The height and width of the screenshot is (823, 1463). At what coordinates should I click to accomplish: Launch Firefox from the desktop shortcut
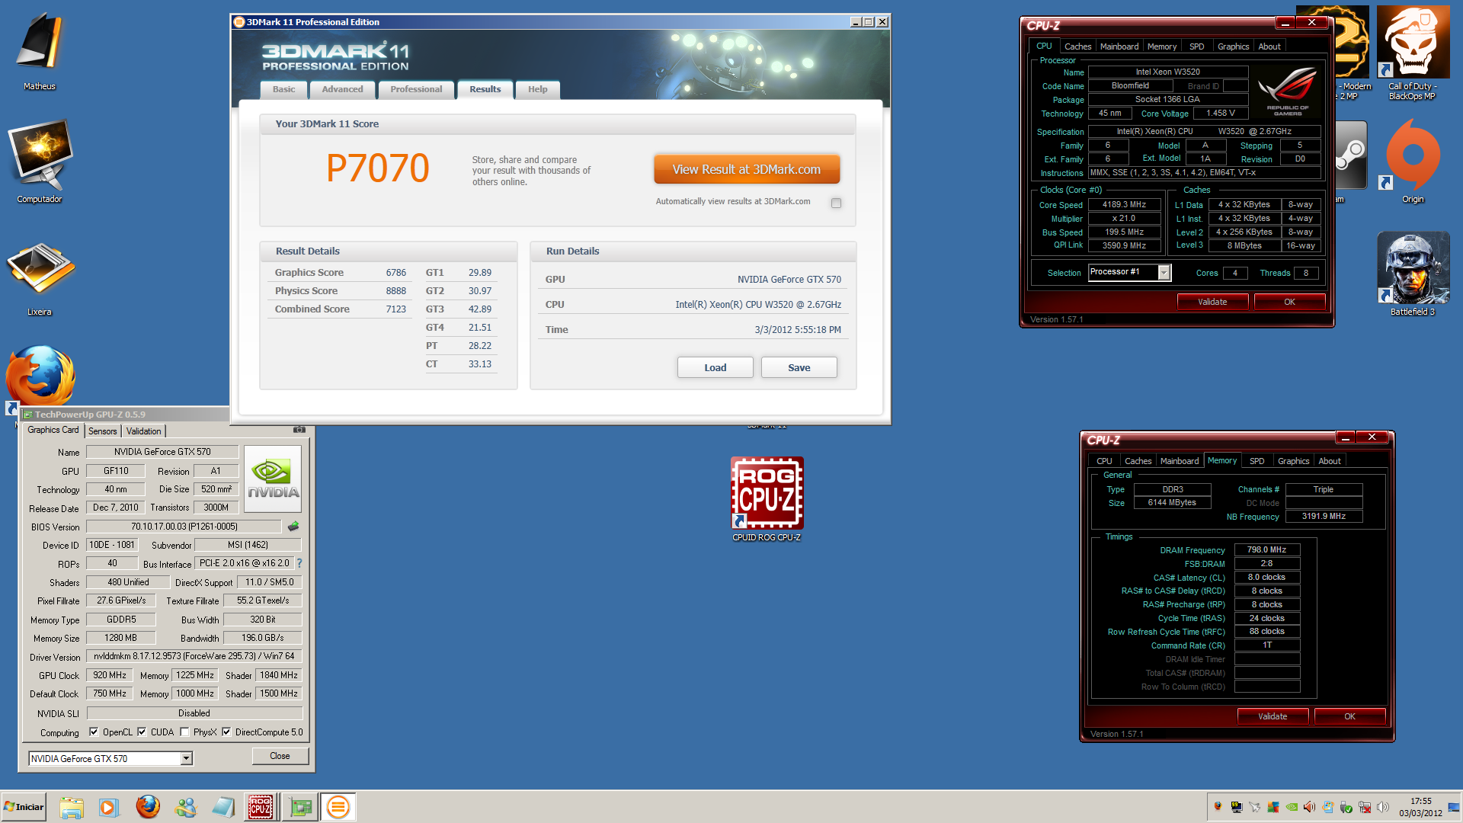[40, 376]
